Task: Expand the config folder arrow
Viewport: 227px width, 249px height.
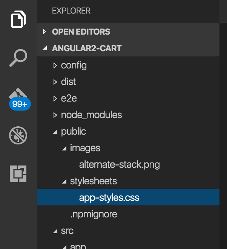Action: [55, 65]
